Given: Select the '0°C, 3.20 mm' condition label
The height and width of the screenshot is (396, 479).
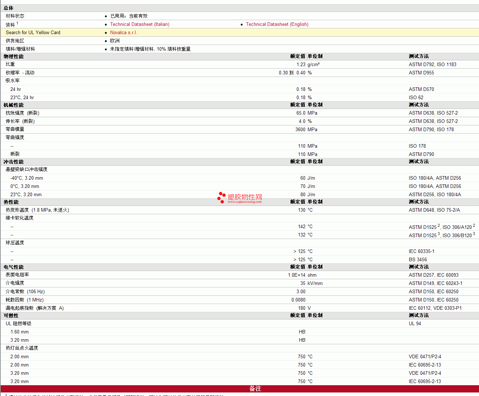Looking at the screenshot, I should click(25, 187).
